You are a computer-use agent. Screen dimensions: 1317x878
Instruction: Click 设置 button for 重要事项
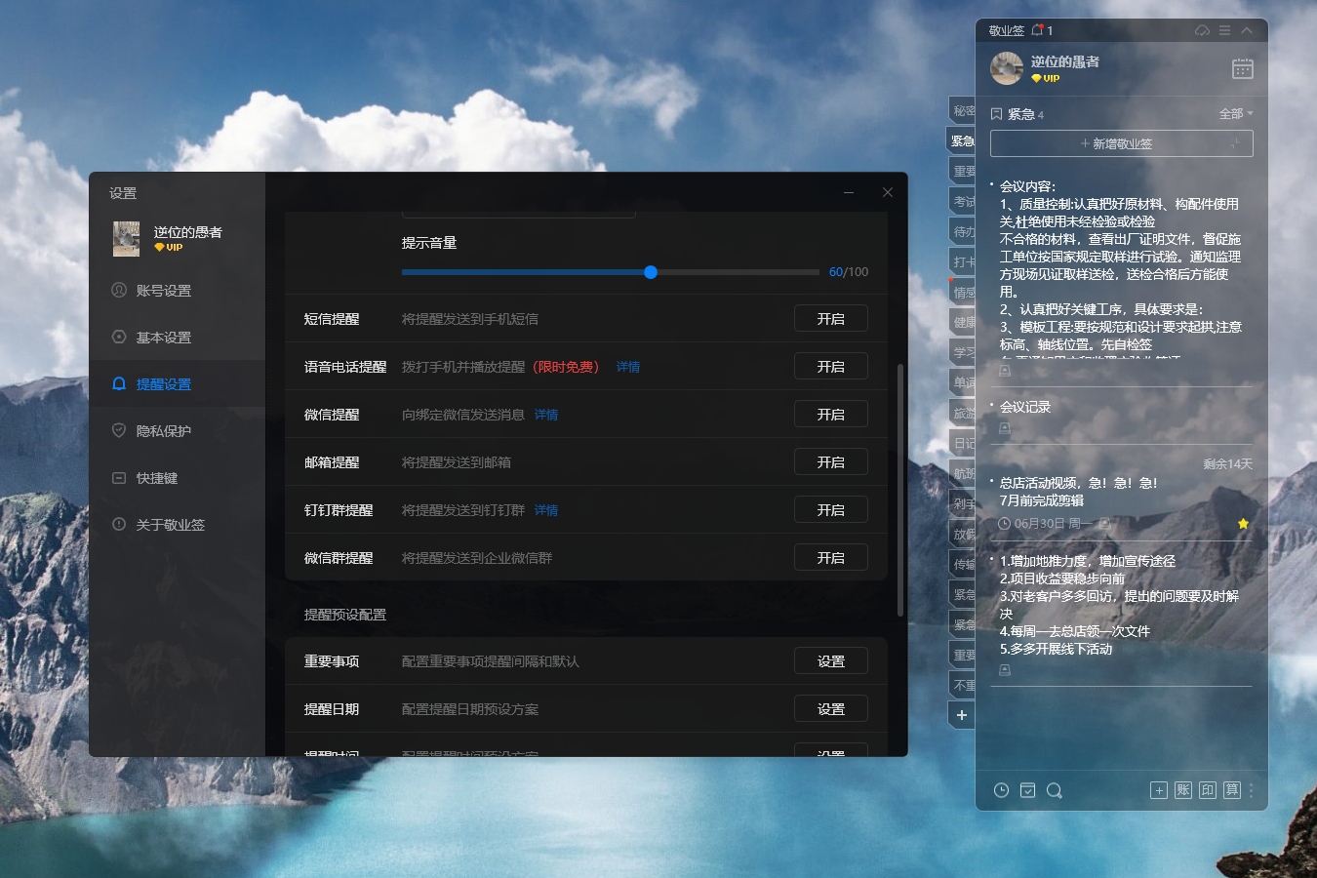click(x=830, y=661)
